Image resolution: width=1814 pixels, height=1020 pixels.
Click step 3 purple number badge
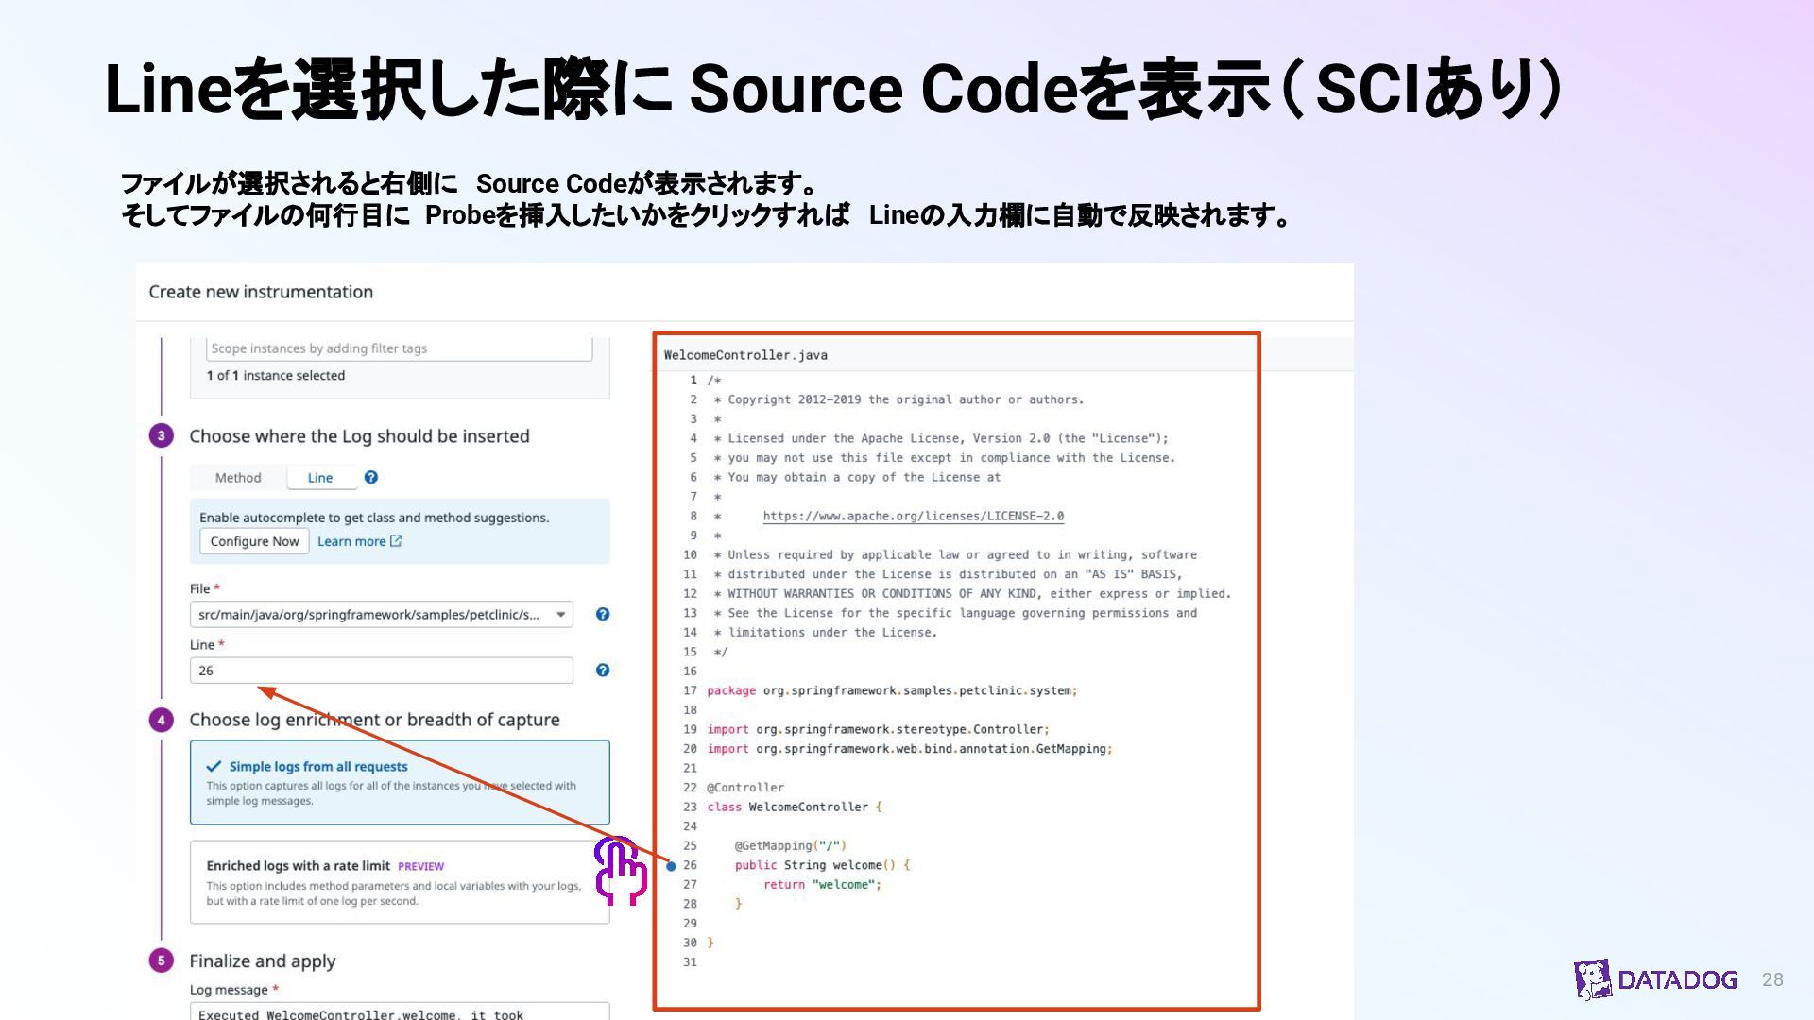(x=162, y=436)
